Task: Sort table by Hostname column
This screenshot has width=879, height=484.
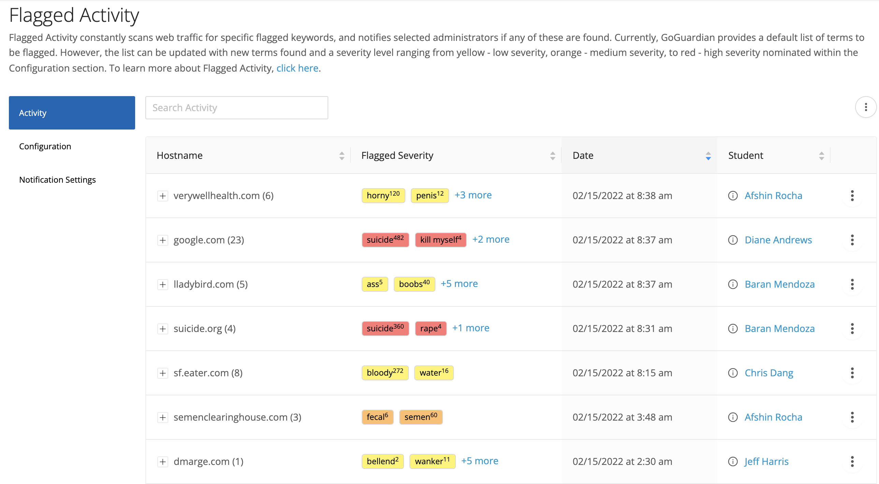Action: pyautogui.click(x=342, y=156)
